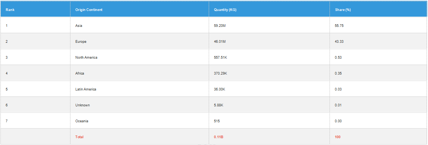Screen dimensions: 428x145
Task: Click the 55.75 share value
Action: click(339, 25)
